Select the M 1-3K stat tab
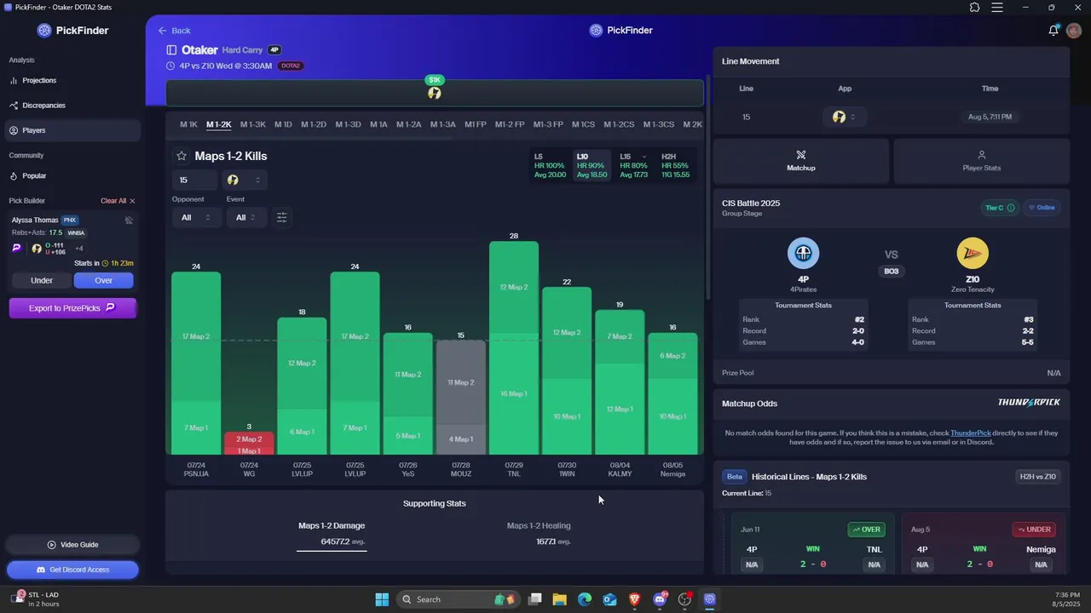This screenshot has width=1091, height=613. click(253, 124)
